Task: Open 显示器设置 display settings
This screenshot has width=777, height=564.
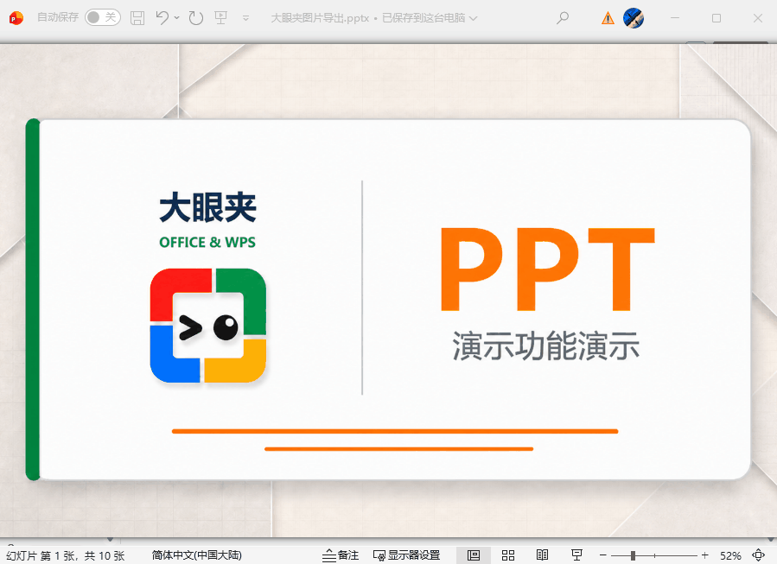Action: tap(407, 555)
